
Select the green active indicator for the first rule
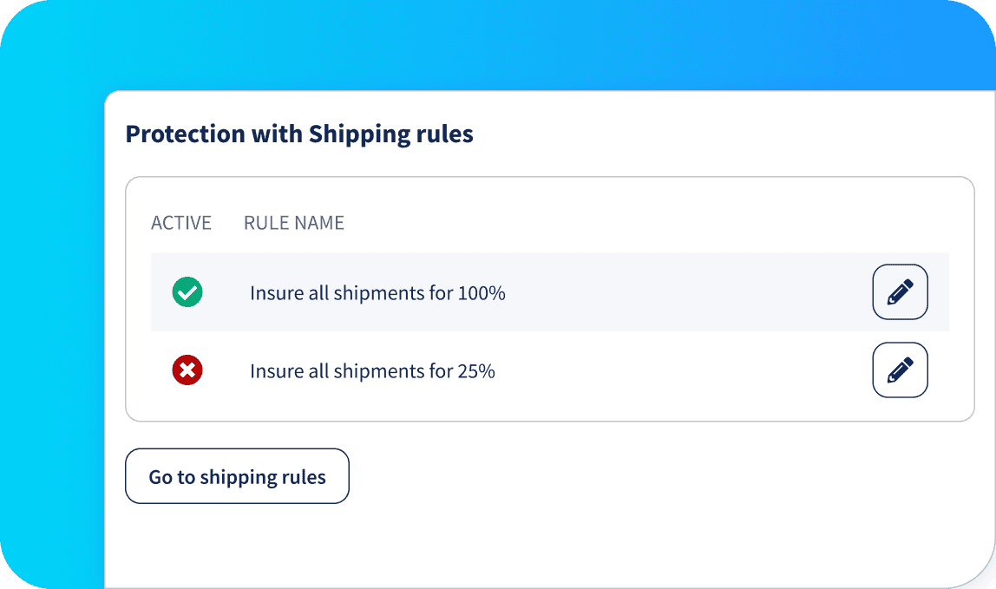coord(187,292)
